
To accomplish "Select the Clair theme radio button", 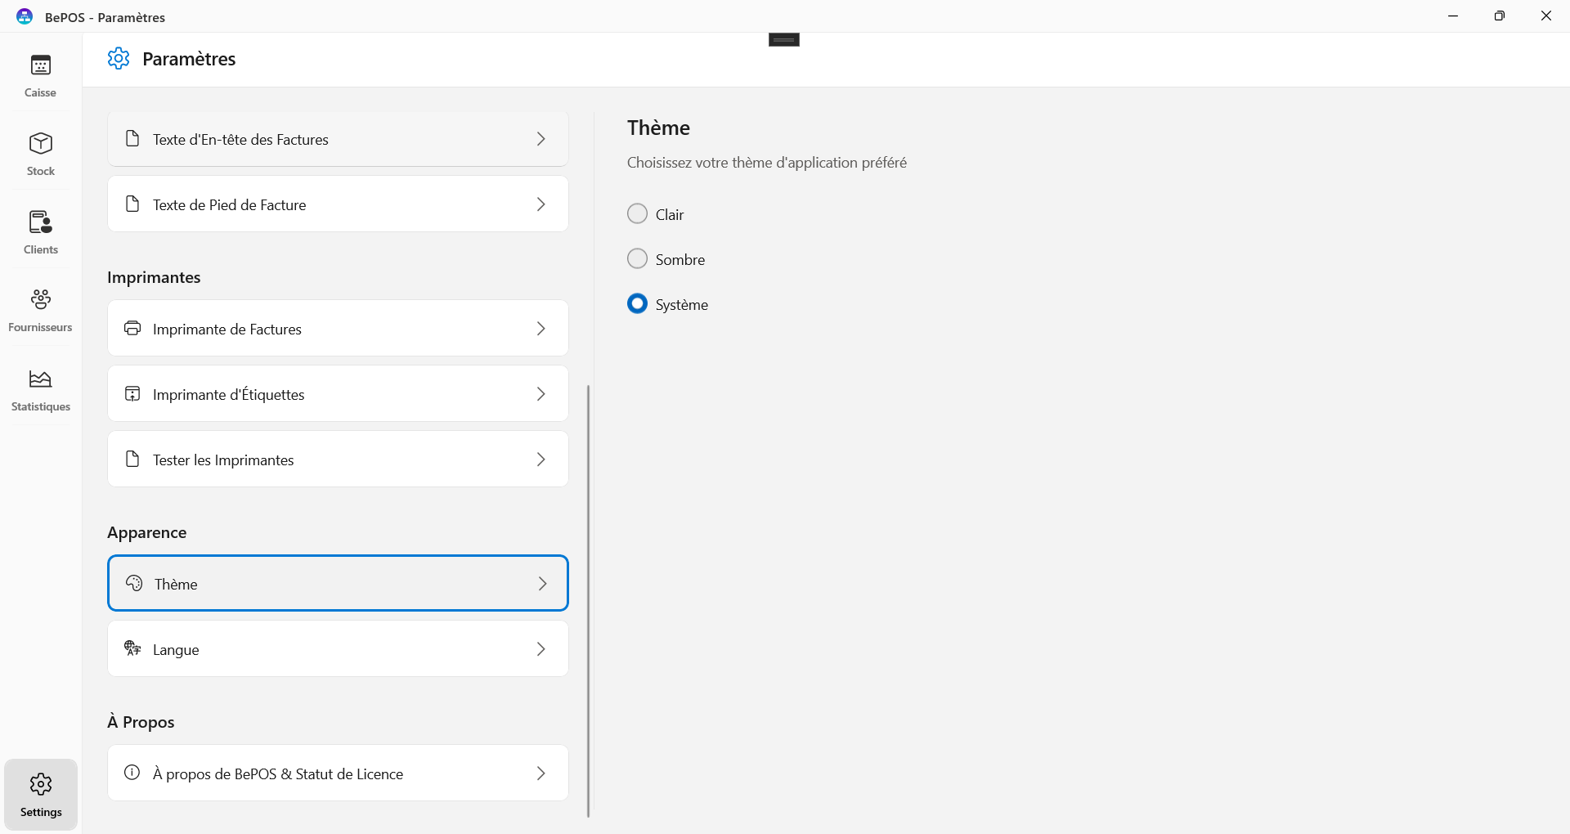I will point(637,214).
